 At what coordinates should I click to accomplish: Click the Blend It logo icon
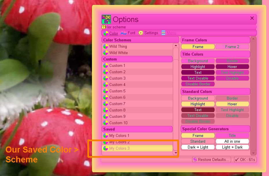click(x=106, y=19)
